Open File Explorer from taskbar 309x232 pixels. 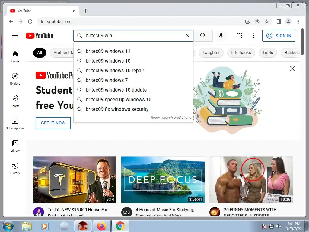coord(27,226)
